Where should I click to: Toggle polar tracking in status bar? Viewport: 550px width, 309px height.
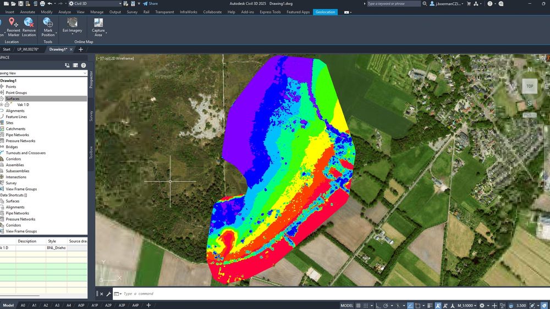386,306
